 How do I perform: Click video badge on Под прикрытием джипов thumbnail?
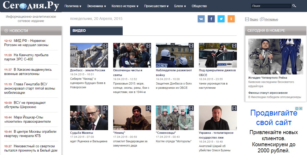pyautogui.click(x=234, y=46)
